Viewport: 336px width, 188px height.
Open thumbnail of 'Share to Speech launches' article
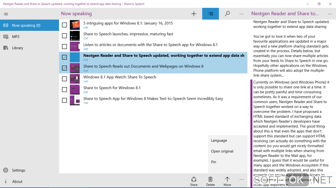point(75,36)
